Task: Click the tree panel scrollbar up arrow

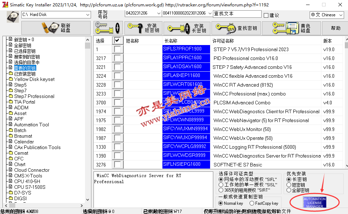Action: pos(88,40)
